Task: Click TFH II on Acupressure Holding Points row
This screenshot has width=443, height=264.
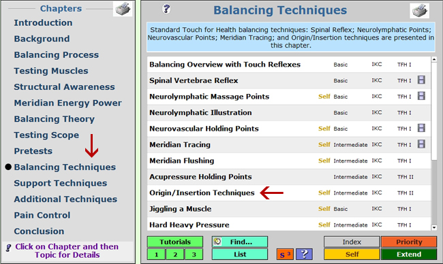Action: (x=405, y=177)
